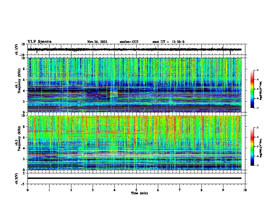Viewport: 276px width, 213px height.
Task: Click time axis tick label "4"
Action: click(x=115, y=190)
